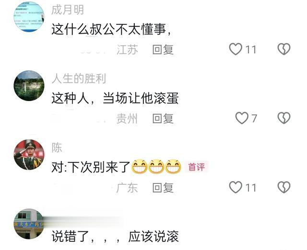Viewport: 307px width, 250px height.
Task: Open 陈's saluting soldier avatar
Action: (29, 155)
